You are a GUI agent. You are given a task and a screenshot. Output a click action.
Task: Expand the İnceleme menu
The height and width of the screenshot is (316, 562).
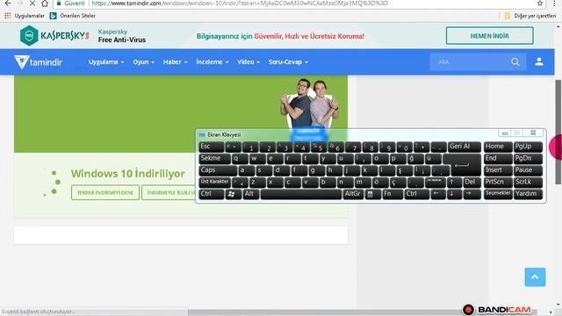(212, 62)
